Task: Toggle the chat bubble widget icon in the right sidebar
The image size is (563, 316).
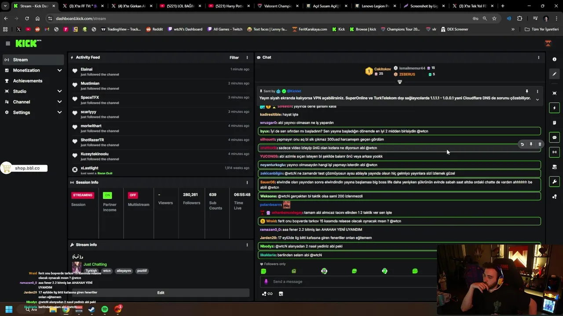Action: [554, 137]
